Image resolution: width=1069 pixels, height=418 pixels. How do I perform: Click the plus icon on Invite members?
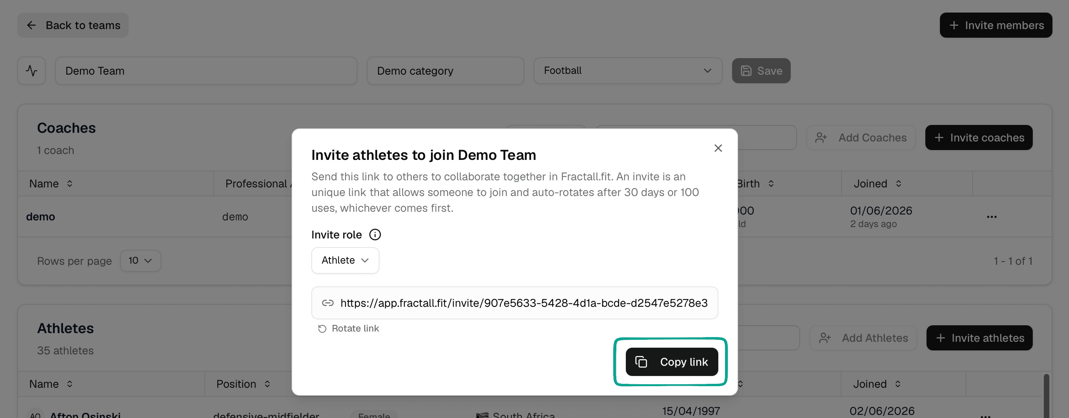click(954, 25)
